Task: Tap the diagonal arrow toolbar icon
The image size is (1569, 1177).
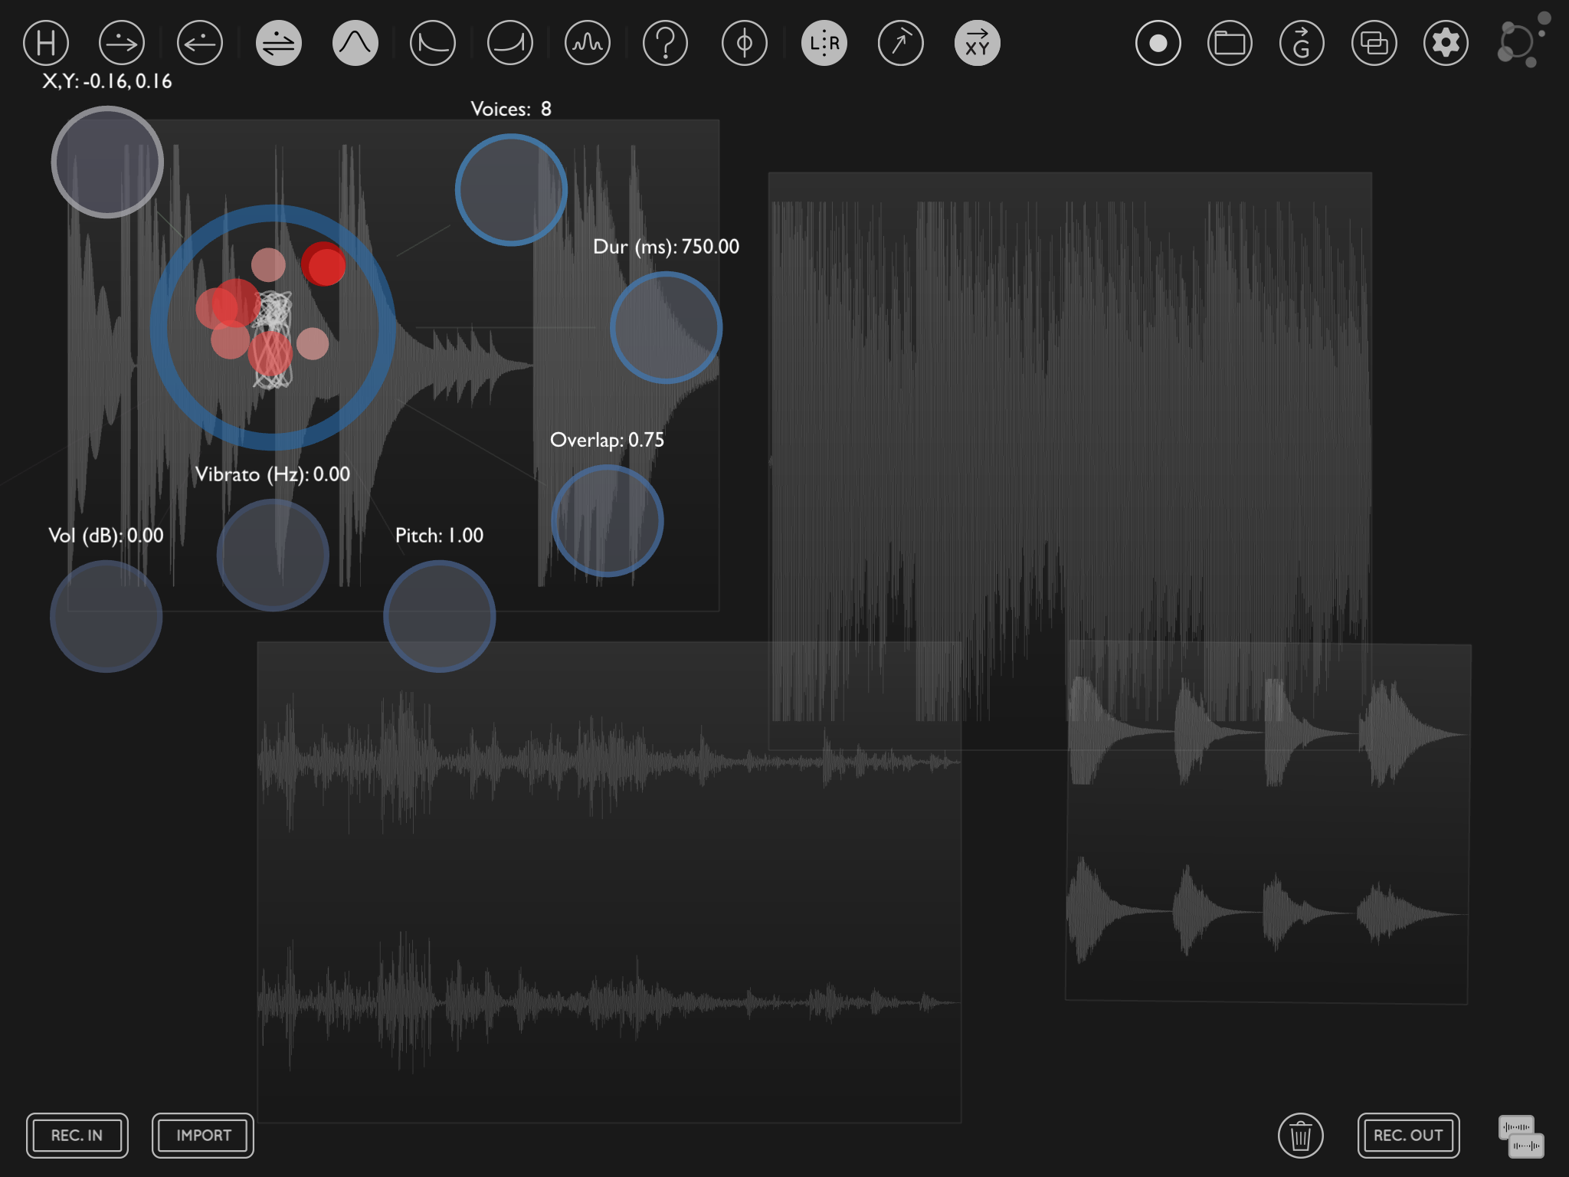Action: [901, 43]
